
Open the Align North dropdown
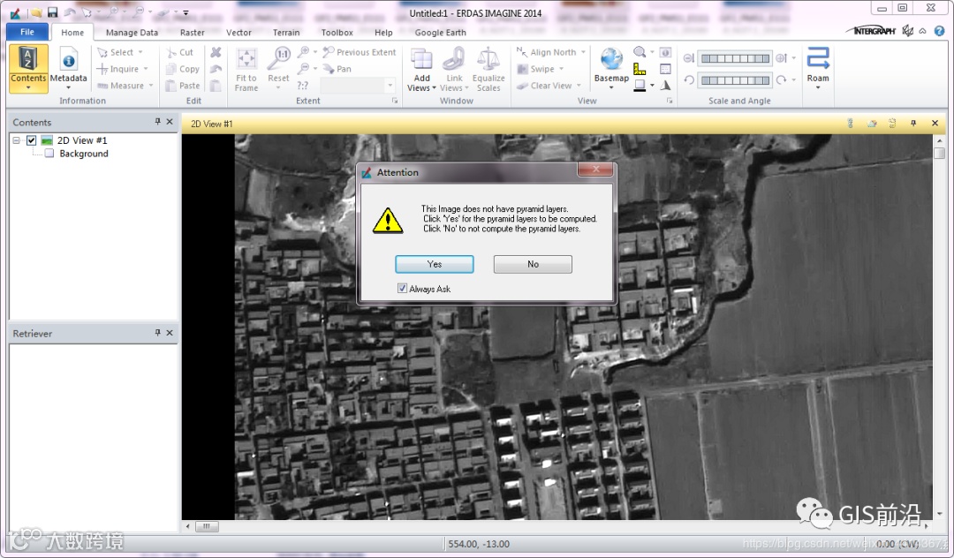(x=583, y=52)
